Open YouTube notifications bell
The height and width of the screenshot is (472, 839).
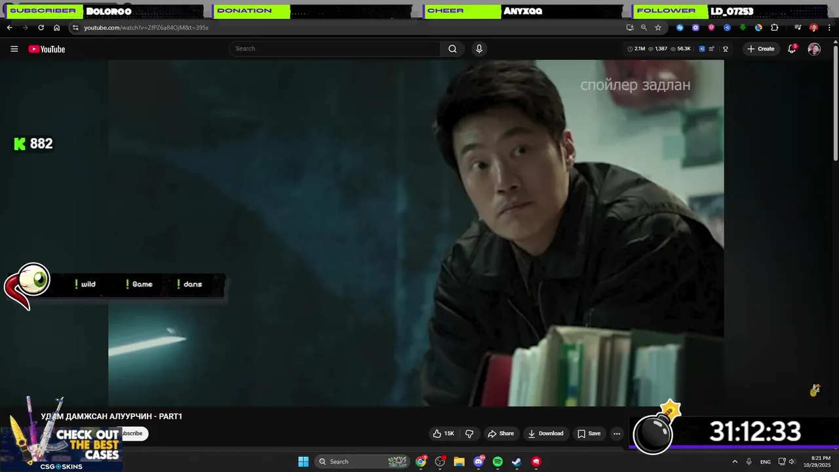pyautogui.click(x=792, y=49)
